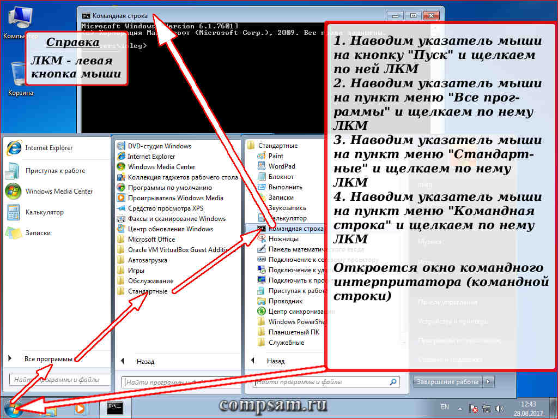Click the Завершение работы button

[x=447, y=381]
